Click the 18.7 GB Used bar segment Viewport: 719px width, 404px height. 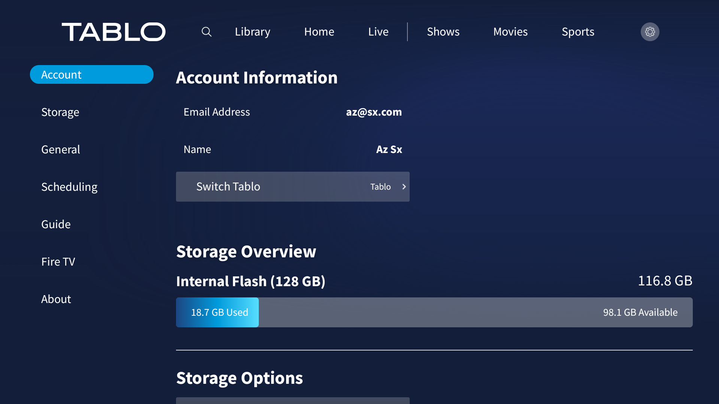pos(217,312)
